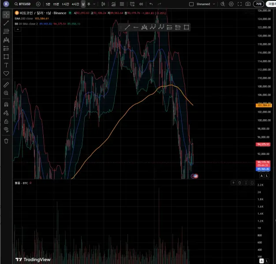Image resolution: width=276 pixels, height=264 pixels.
Task: Create an alert with the alarm clock icon
Action: [132, 4]
